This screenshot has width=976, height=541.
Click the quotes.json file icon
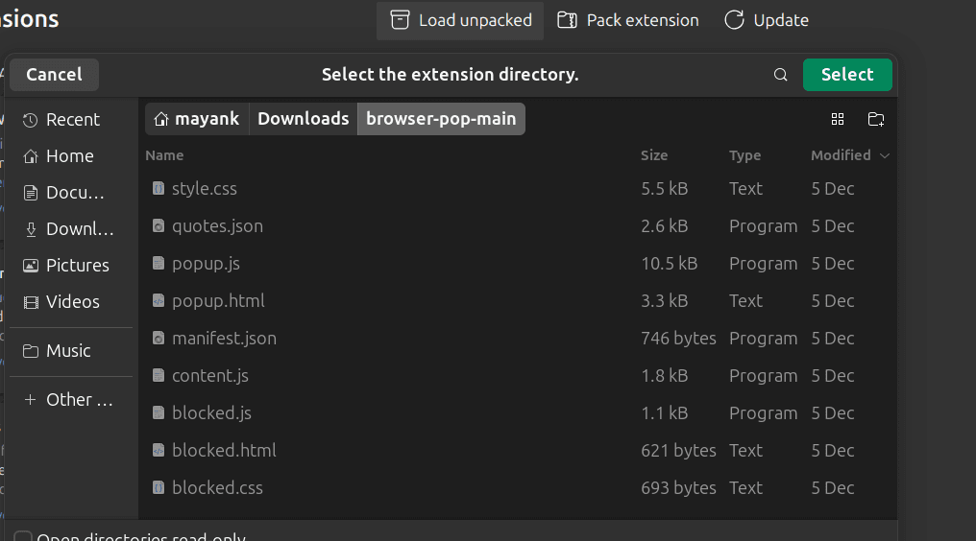159,225
